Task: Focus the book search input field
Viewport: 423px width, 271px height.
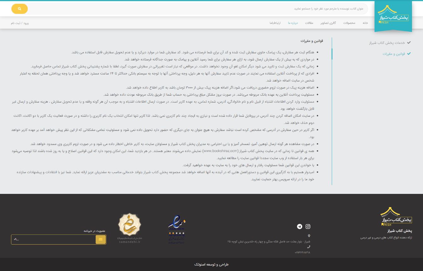Action: click(198, 9)
